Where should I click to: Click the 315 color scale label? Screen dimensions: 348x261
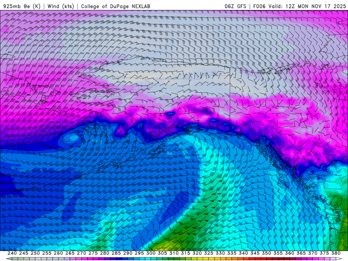pos(185,253)
